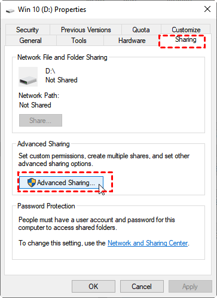
Task: Click the greyed-out Share... button
Action: (41, 121)
